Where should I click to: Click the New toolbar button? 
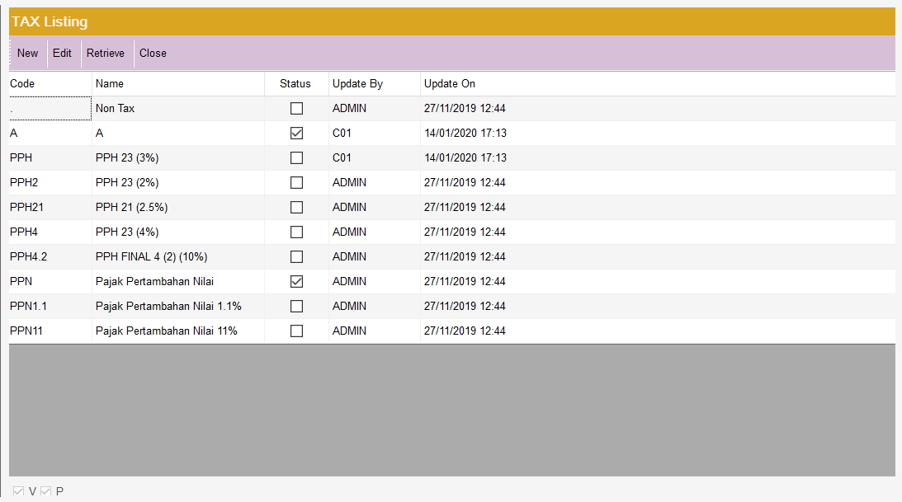tap(27, 54)
